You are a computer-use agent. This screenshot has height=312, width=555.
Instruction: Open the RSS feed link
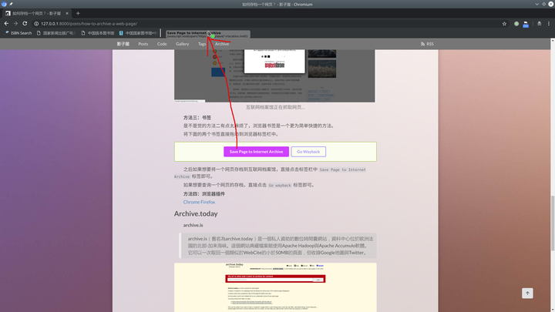(426, 44)
